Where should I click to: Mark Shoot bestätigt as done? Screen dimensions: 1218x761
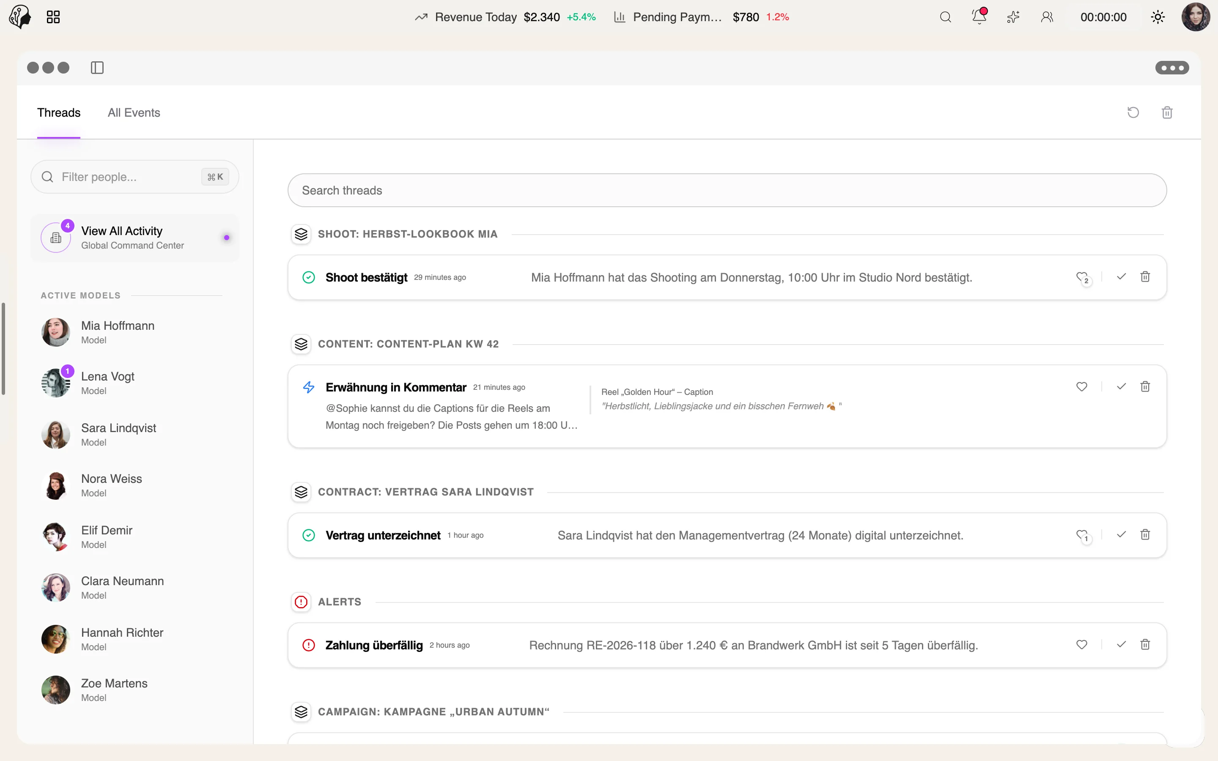pyautogui.click(x=1121, y=277)
